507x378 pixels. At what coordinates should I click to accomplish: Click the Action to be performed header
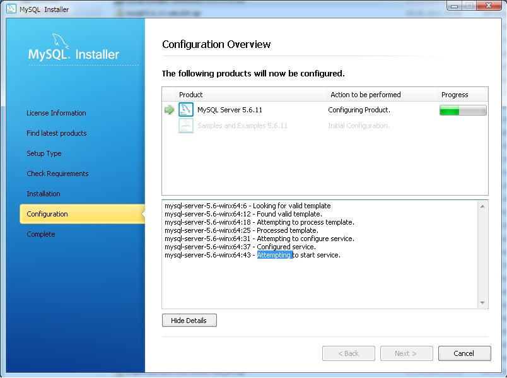[x=382, y=95]
